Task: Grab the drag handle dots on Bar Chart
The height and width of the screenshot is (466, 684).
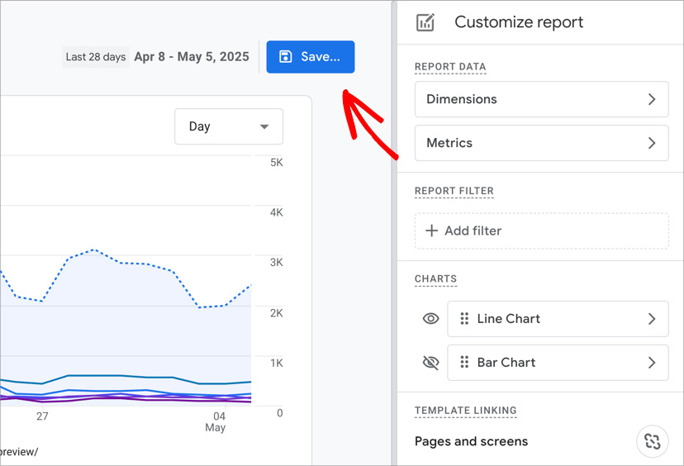Action: [x=464, y=362]
